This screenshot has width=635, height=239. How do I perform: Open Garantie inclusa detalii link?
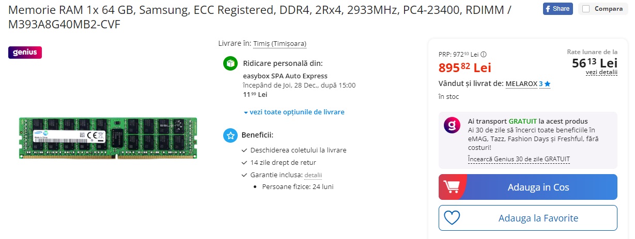(x=313, y=175)
